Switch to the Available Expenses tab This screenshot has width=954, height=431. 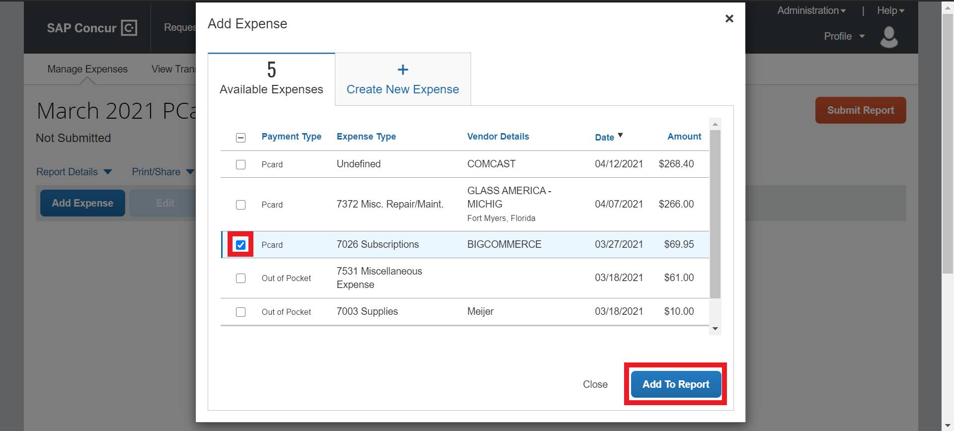point(271,79)
